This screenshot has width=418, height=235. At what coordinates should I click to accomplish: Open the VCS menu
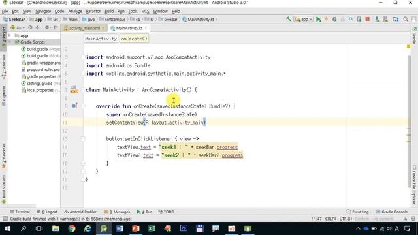tap(145, 11)
